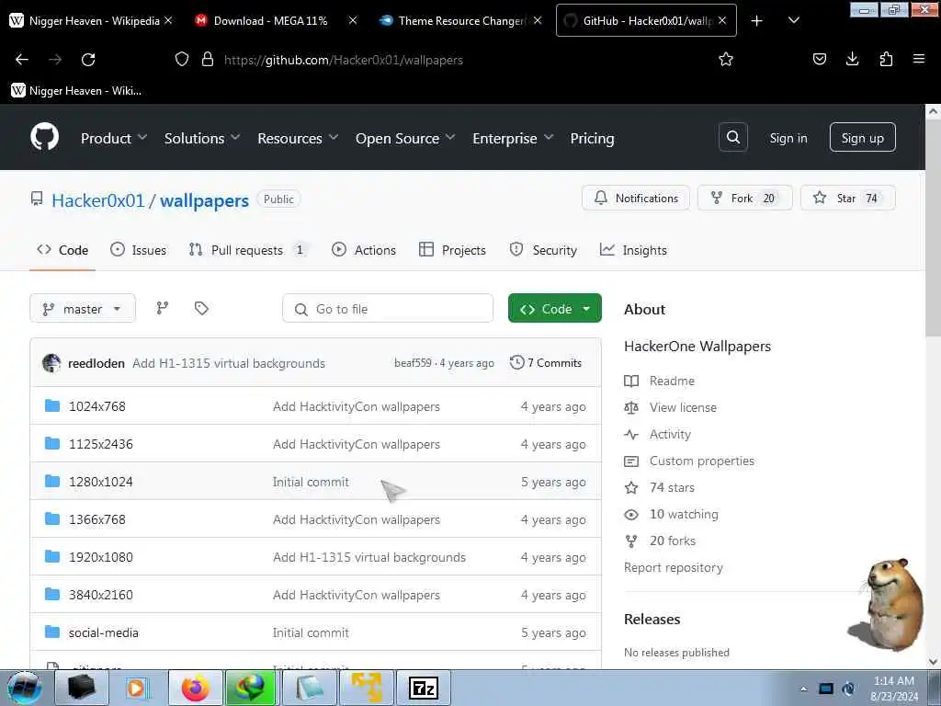
Task: Open the Hacker0x01 owner link
Action: pyautogui.click(x=97, y=200)
